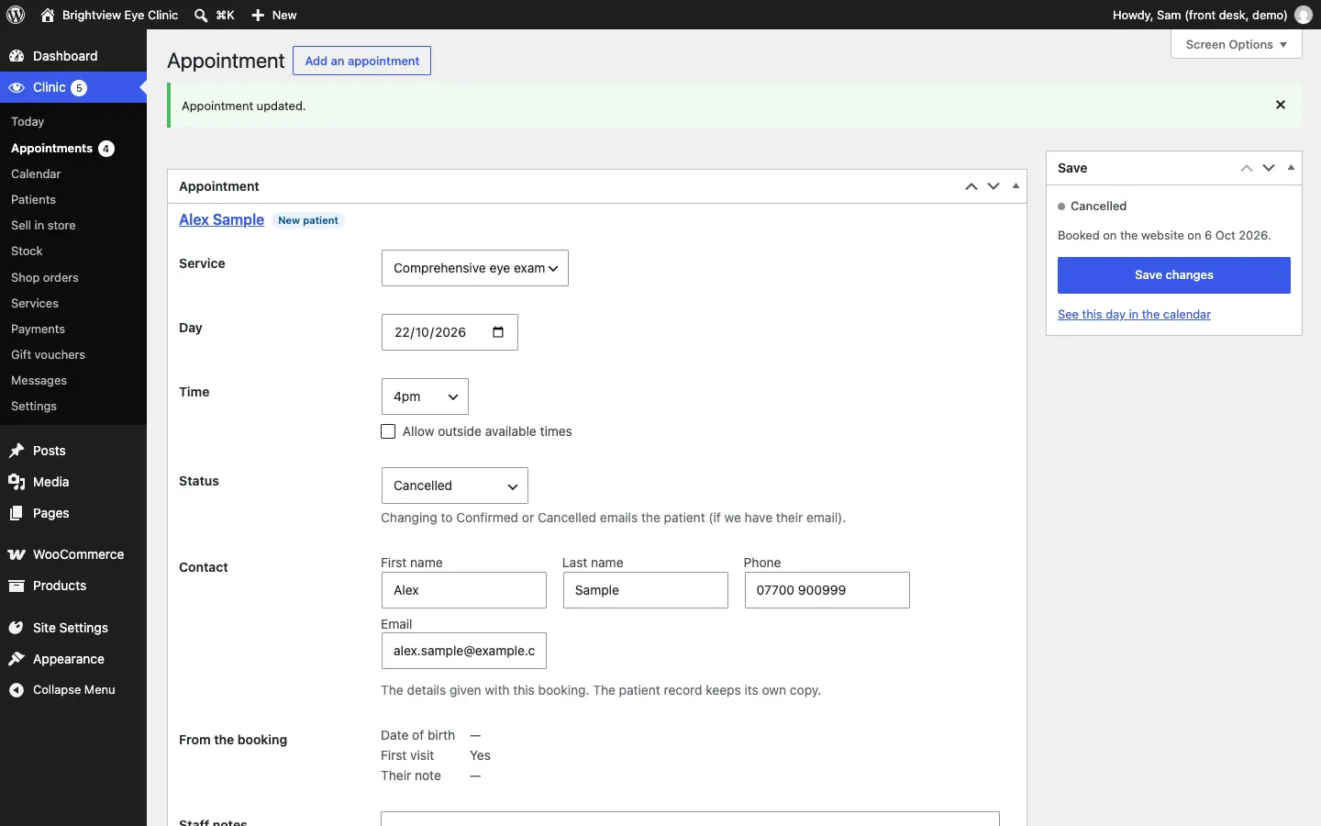Screen dimensions: 1321x826
Task: Open the Brightview Eye Clinic home icon
Action: click(48, 15)
